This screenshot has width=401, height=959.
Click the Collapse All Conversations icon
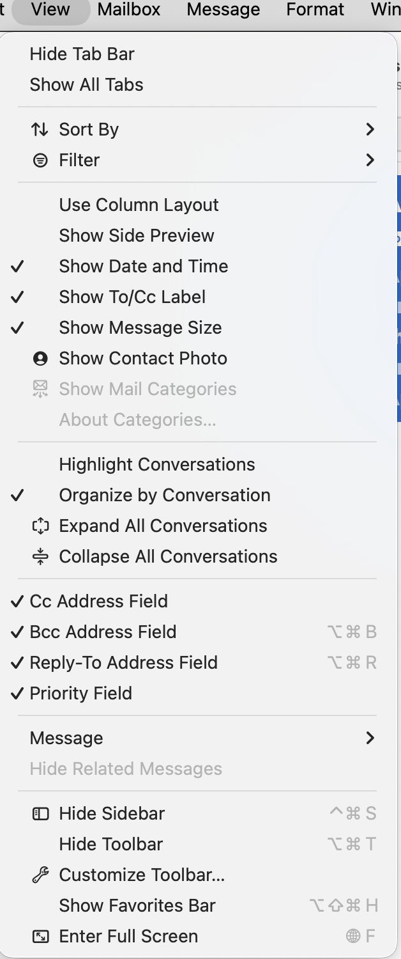pyautogui.click(x=40, y=556)
